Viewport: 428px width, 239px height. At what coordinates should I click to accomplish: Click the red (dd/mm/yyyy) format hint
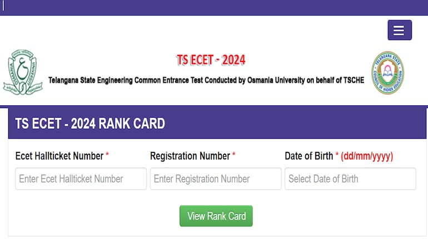pos(367,156)
